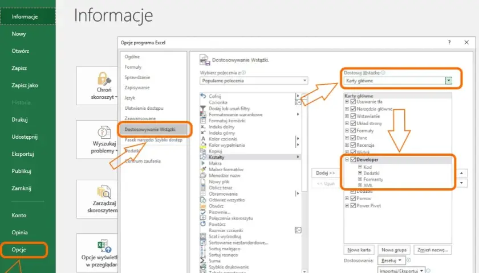
Task: Open Centrum zaufania category
Action: pyautogui.click(x=143, y=161)
